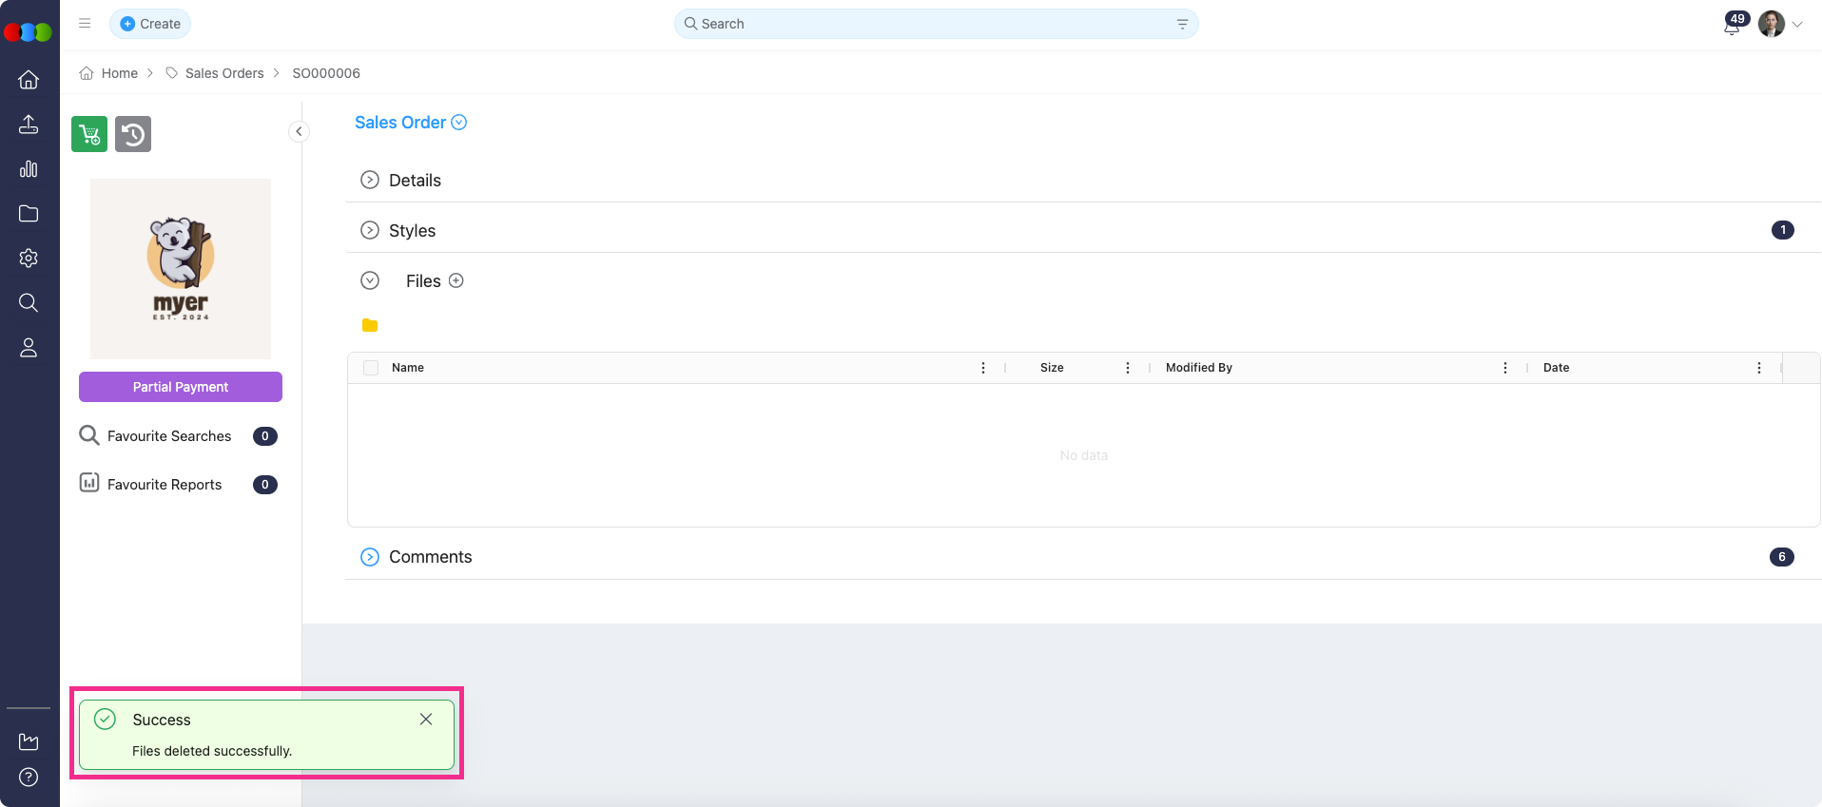The image size is (1822, 807).
Task: Open the Name column options menu
Action: point(983,368)
